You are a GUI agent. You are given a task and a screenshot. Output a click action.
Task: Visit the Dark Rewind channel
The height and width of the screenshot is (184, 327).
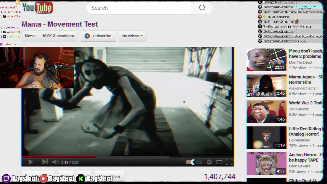[299, 166]
